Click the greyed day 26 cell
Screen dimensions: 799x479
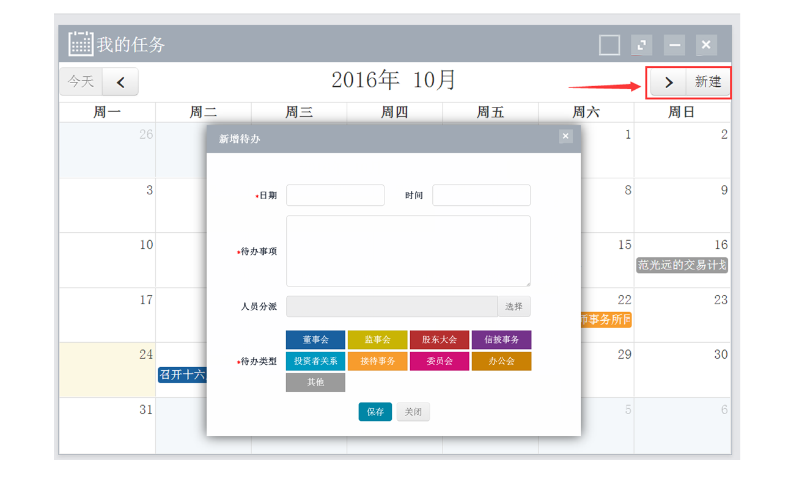(108, 150)
